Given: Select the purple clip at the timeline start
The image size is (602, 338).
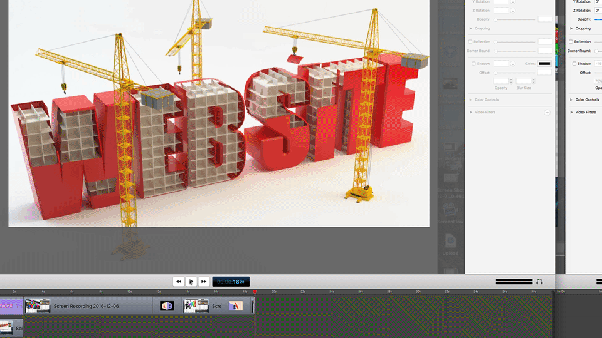Looking at the screenshot, I should (11, 306).
